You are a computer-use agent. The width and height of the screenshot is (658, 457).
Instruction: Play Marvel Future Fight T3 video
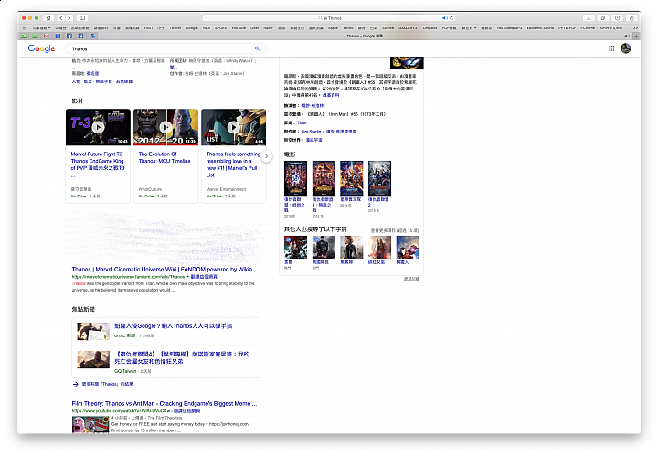click(x=98, y=127)
